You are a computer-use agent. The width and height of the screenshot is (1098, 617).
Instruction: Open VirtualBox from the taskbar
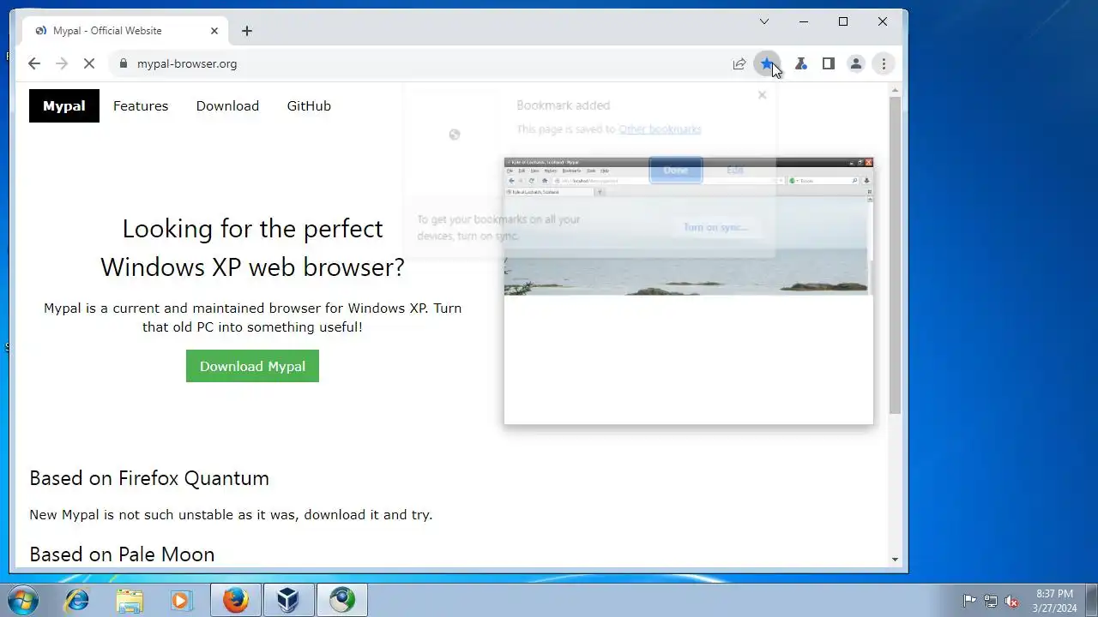click(x=288, y=601)
